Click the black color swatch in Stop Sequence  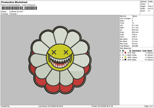click(126, 60)
